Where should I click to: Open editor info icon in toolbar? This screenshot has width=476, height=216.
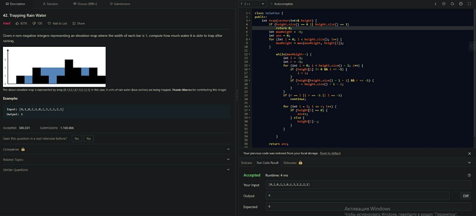click(x=435, y=4)
